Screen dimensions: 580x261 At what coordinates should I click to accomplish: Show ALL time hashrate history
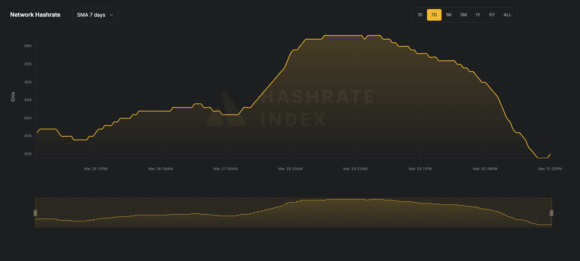(x=507, y=15)
